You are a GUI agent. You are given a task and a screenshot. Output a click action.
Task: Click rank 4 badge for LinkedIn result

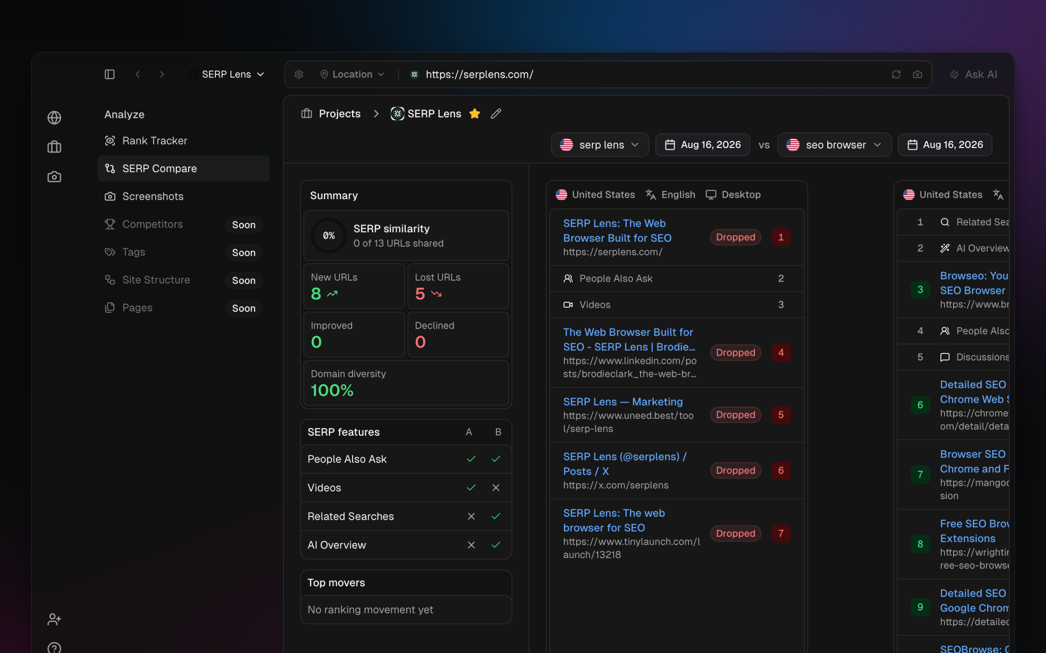pos(781,353)
